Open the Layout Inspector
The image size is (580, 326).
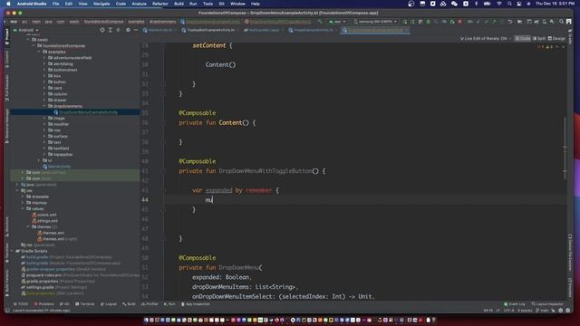pos(548,304)
